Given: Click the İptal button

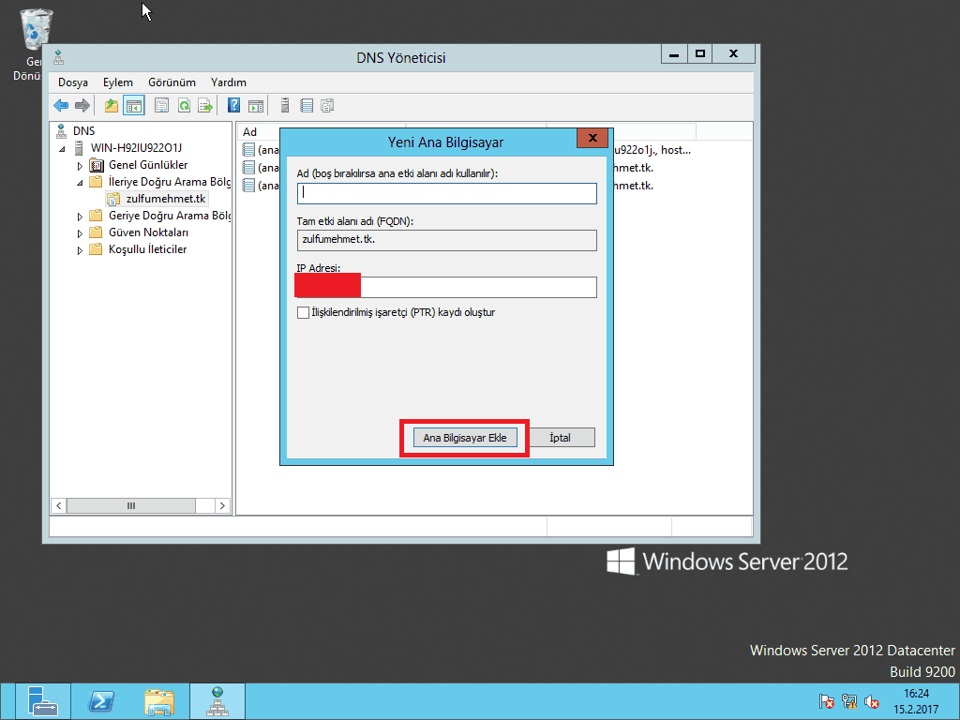Looking at the screenshot, I should [560, 438].
